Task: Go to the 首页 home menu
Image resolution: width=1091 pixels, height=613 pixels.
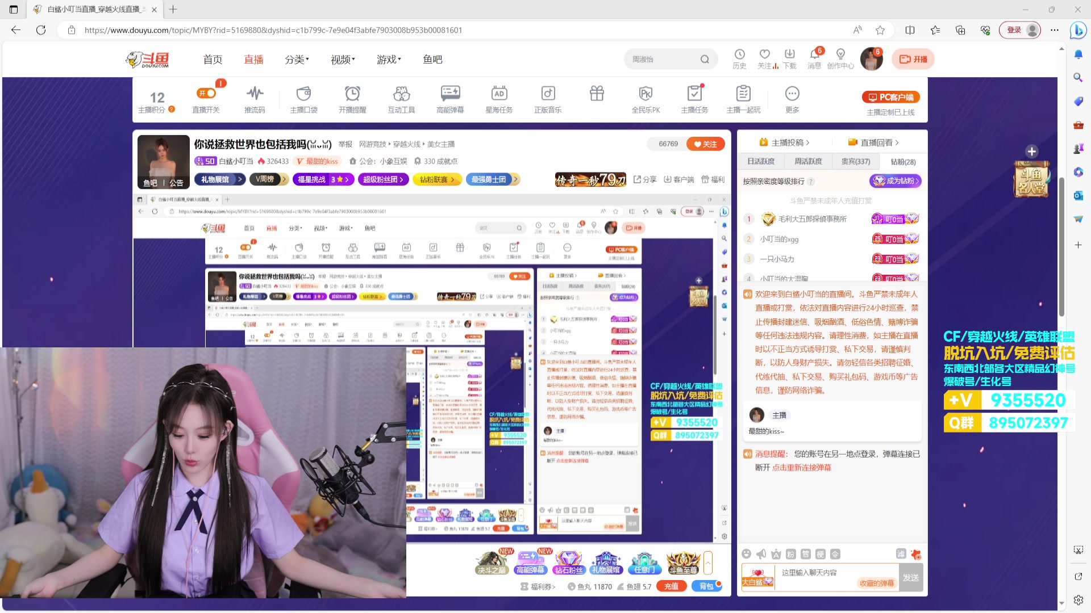Action: [x=213, y=60]
